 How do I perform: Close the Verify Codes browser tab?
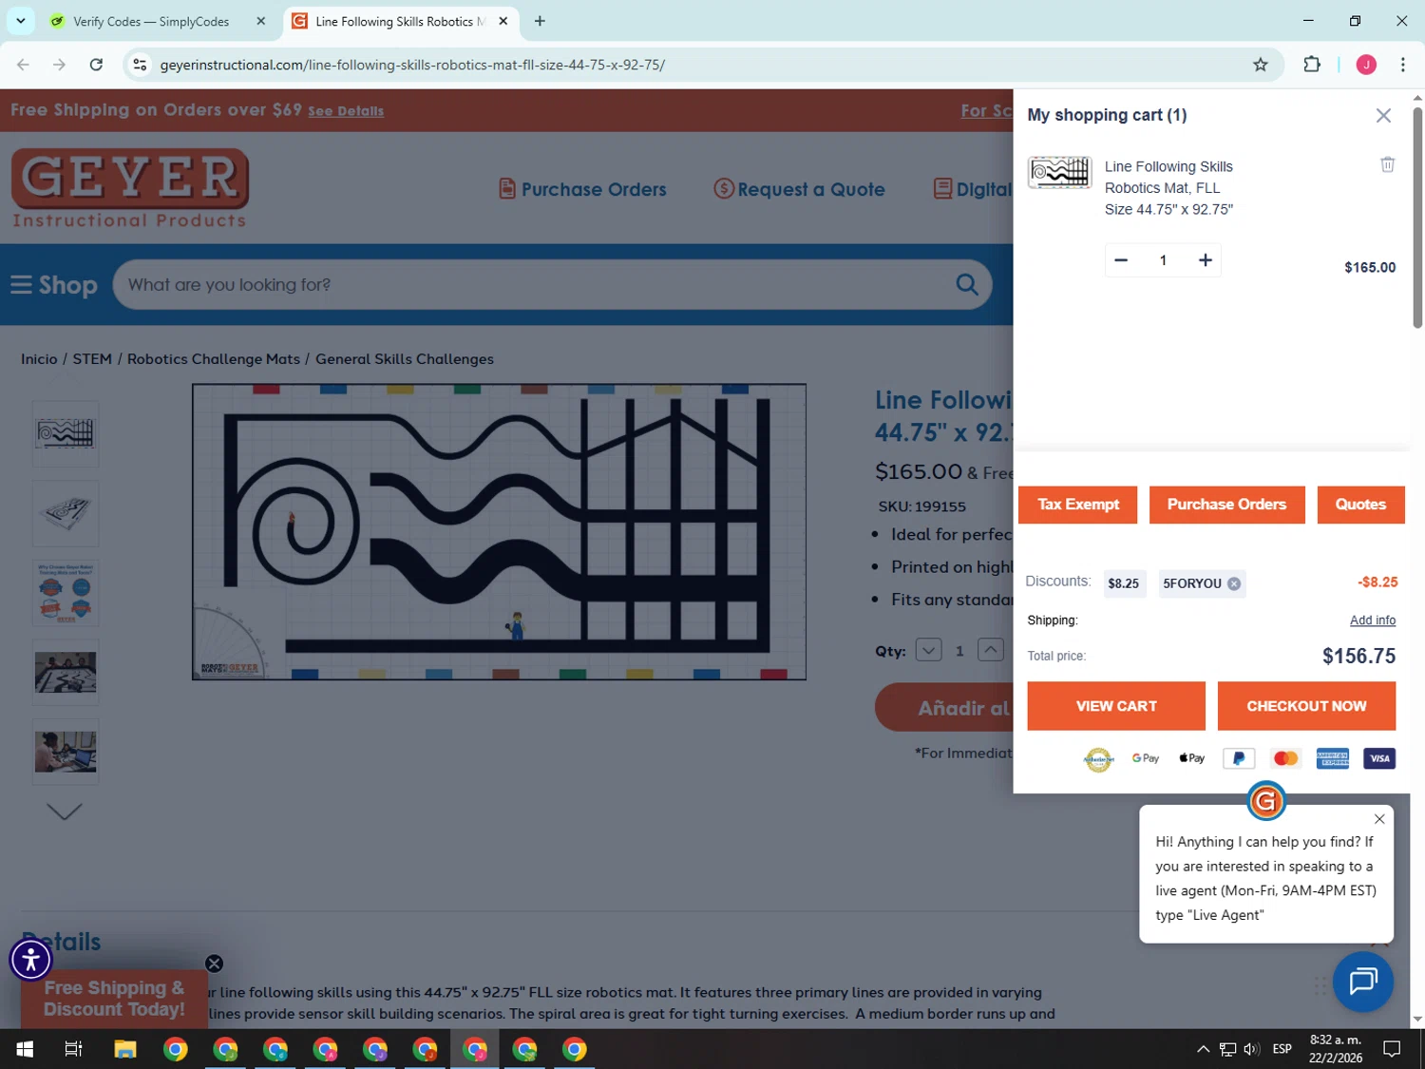coord(260,21)
